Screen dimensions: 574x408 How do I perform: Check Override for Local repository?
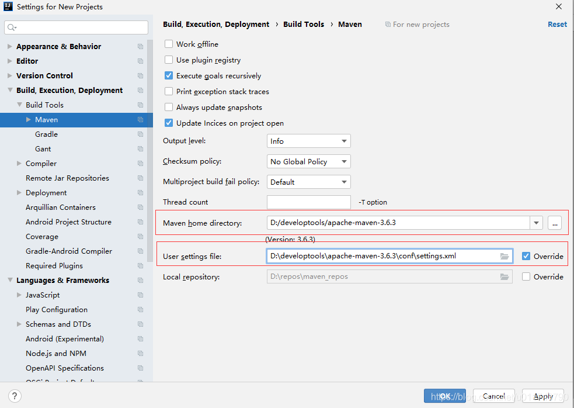click(x=526, y=276)
